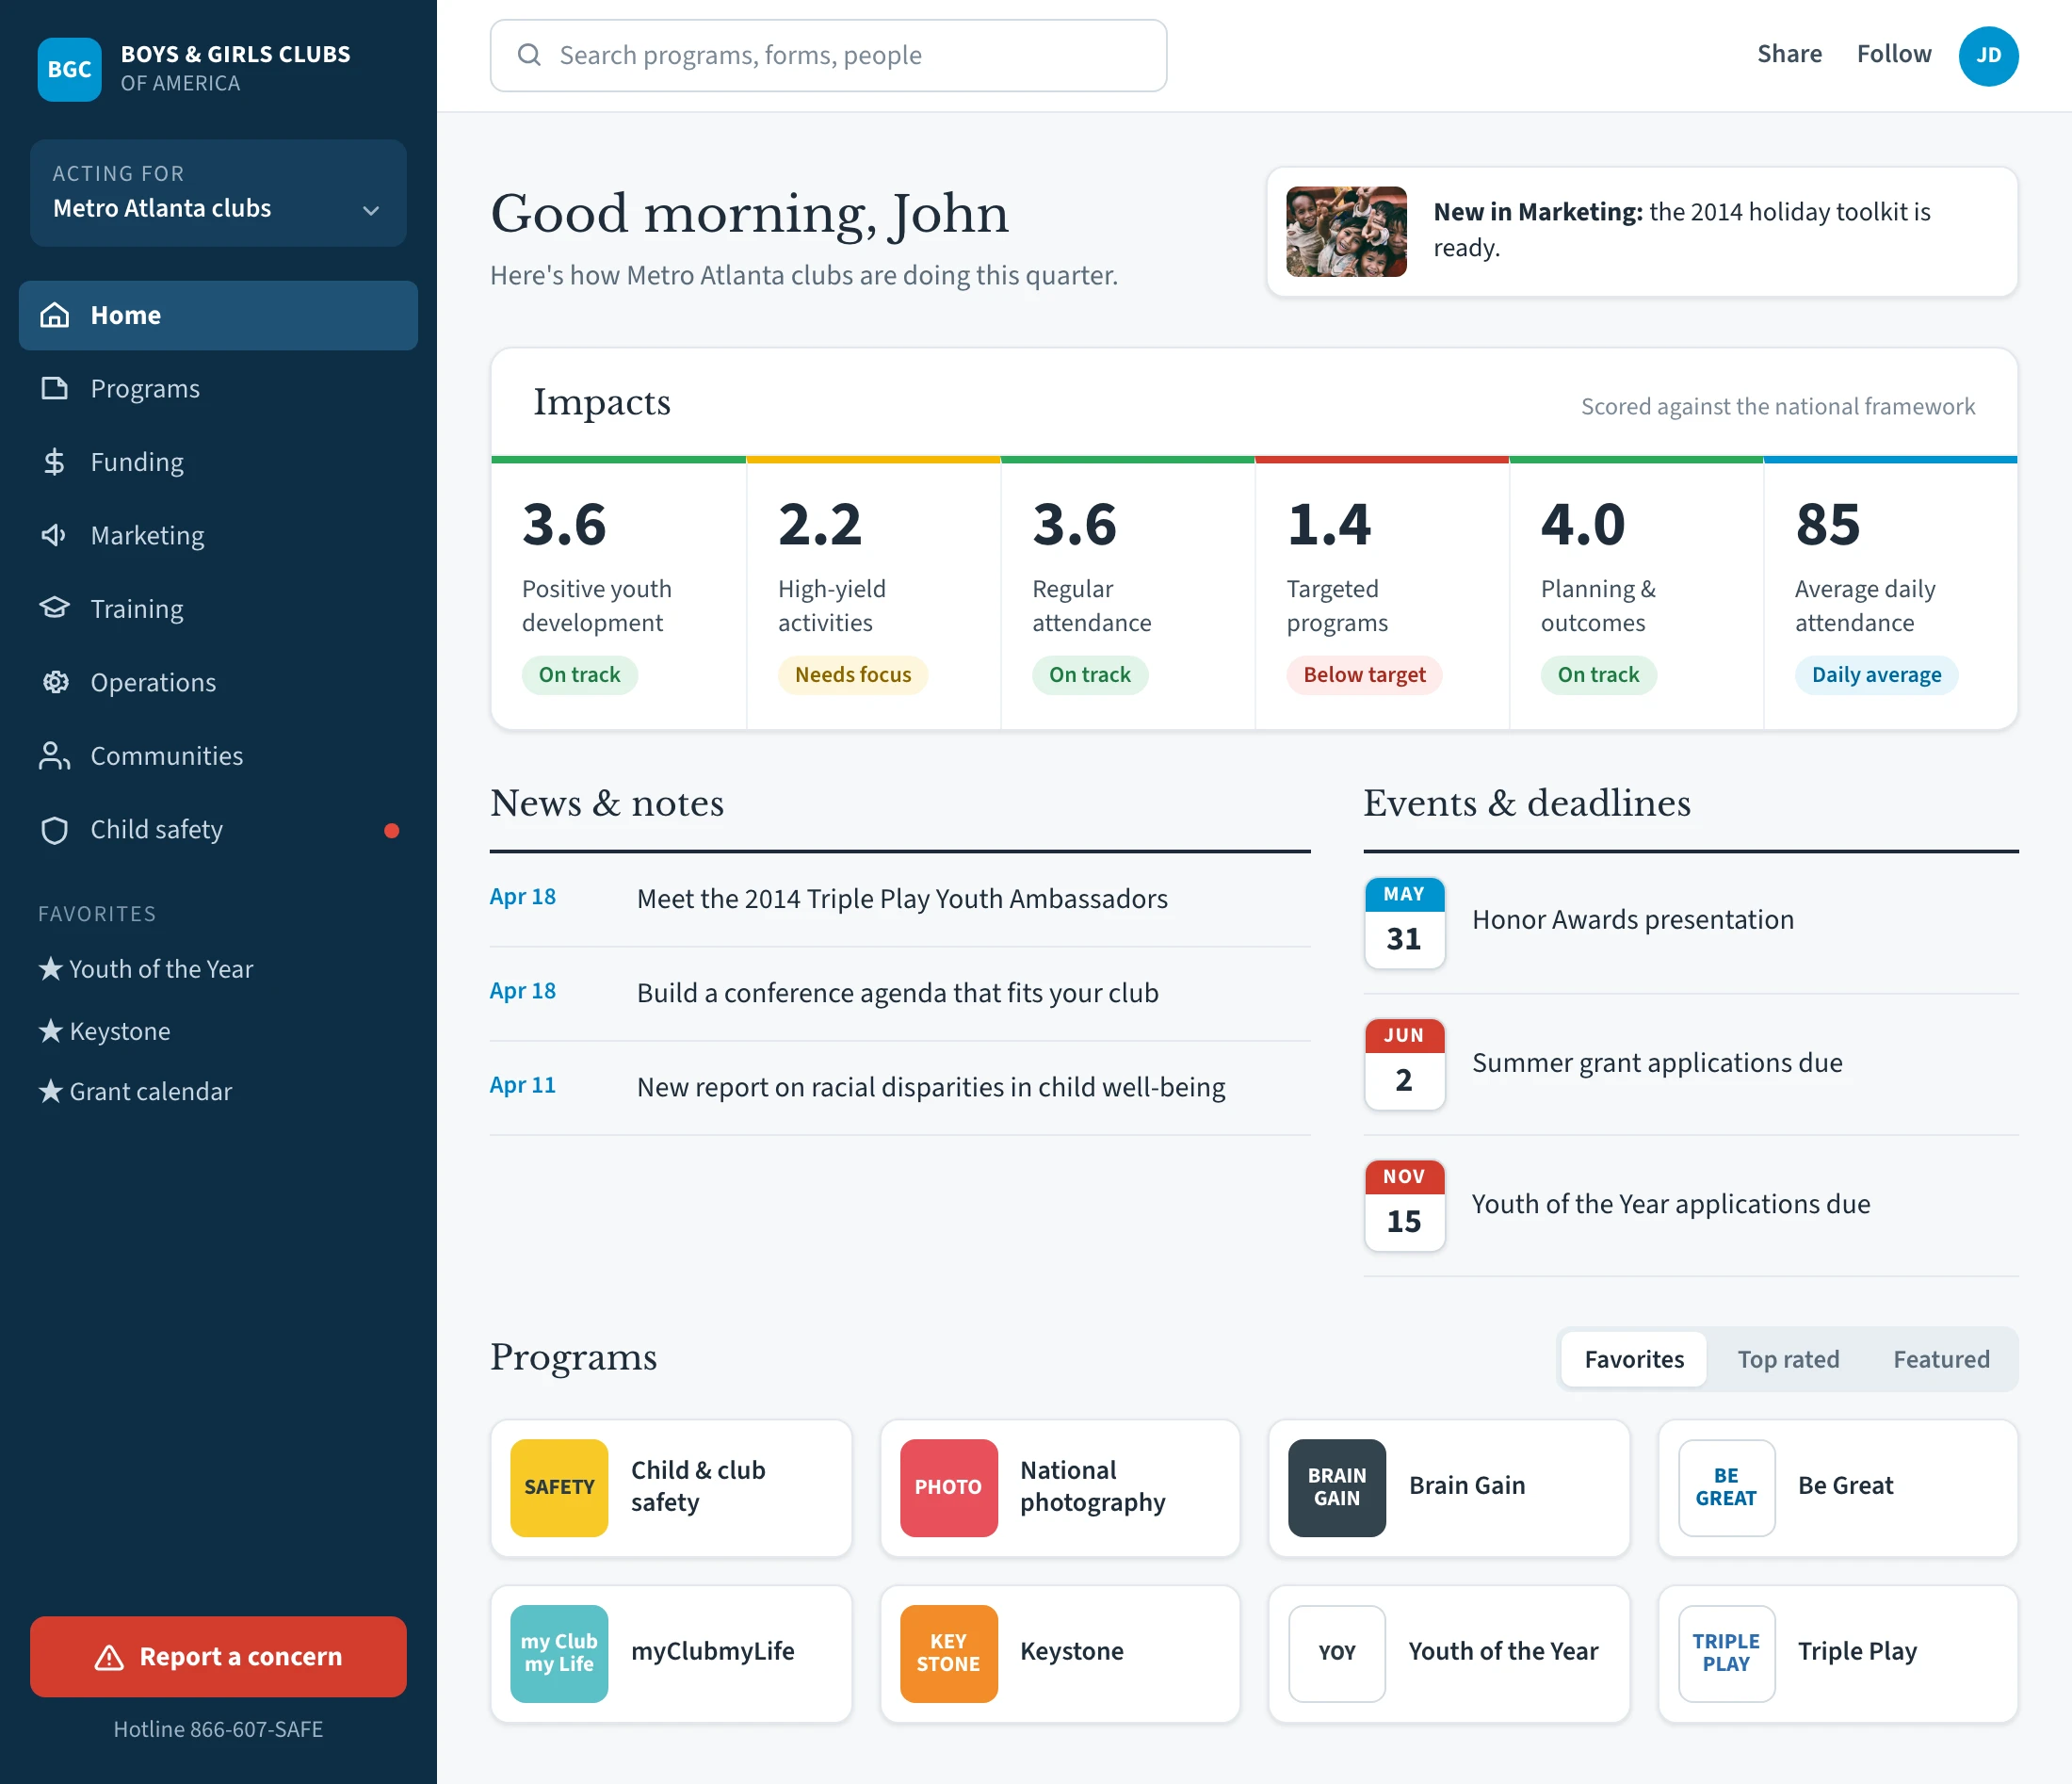This screenshot has height=1784, width=2072.
Task: Open Summer grant applications due event
Action: (x=1690, y=1063)
